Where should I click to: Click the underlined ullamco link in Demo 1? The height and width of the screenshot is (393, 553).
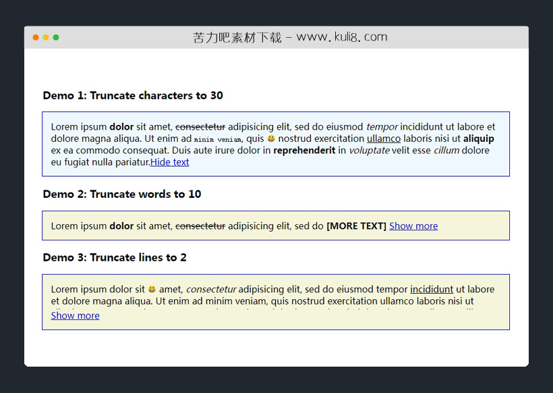click(x=384, y=138)
